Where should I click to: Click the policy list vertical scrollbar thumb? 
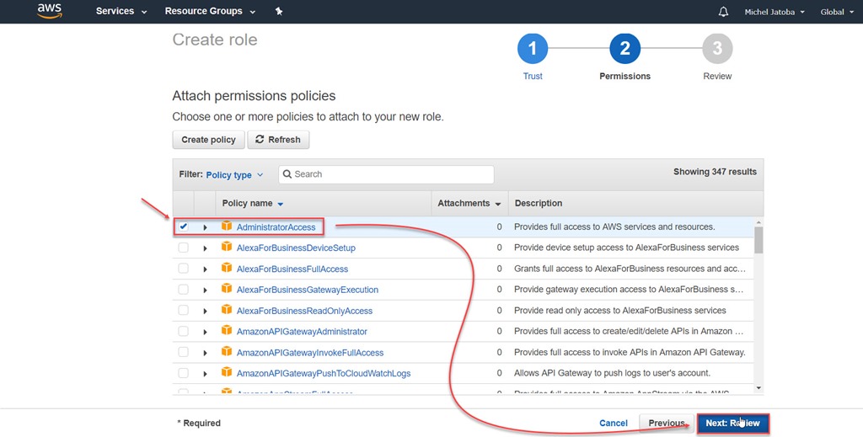coord(758,240)
